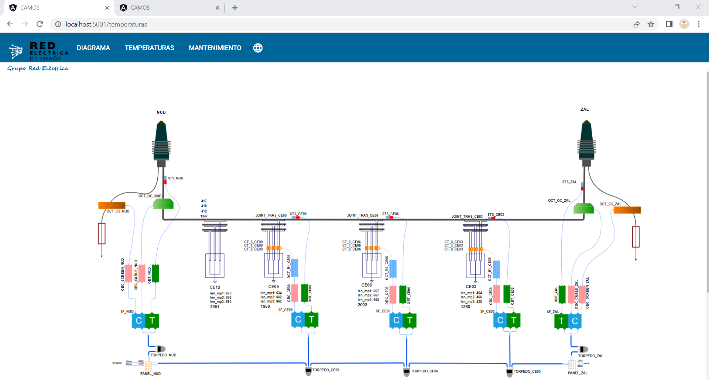The width and height of the screenshot is (709, 380).
Task: Switch to the second CAMOS browser tab
Action: tap(169, 8)
